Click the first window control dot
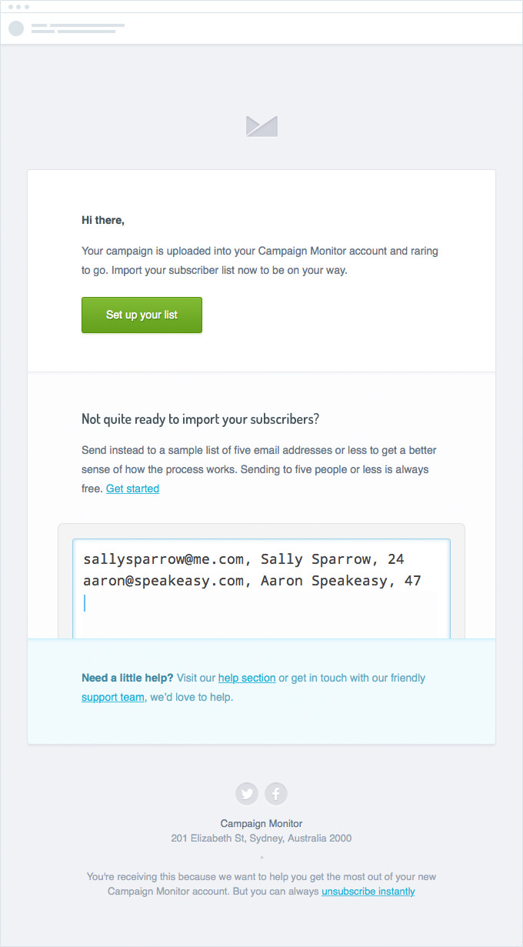523x947 pixels. [x=11, y=6]
